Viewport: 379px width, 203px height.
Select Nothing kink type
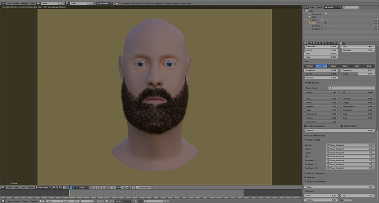tap(309, 66)
